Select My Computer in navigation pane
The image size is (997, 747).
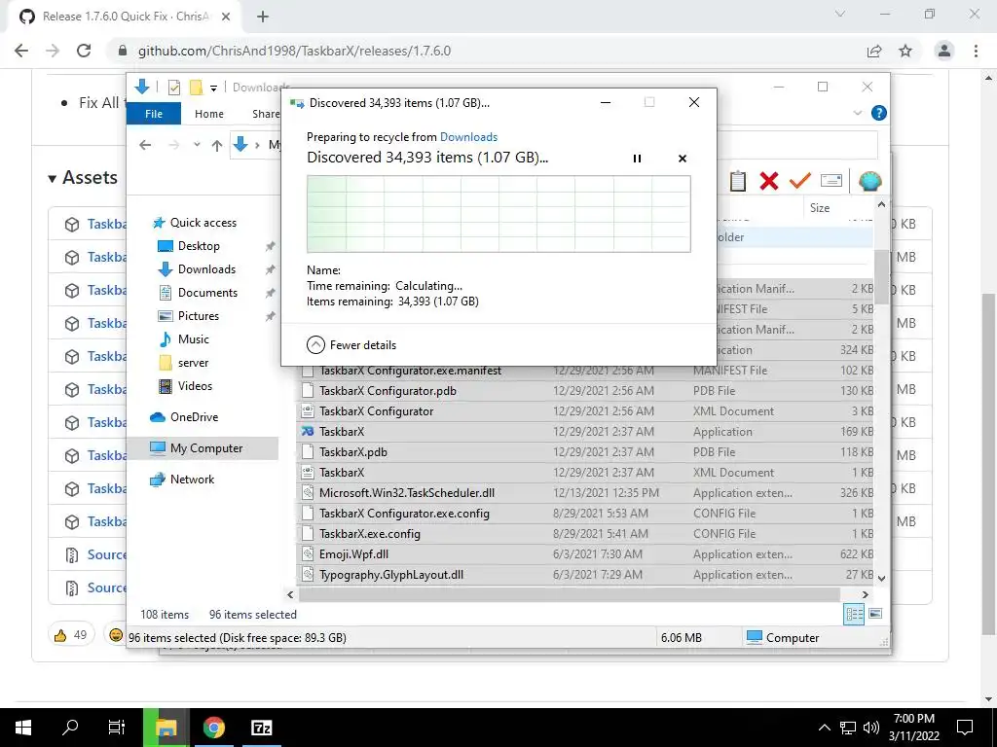203,447
